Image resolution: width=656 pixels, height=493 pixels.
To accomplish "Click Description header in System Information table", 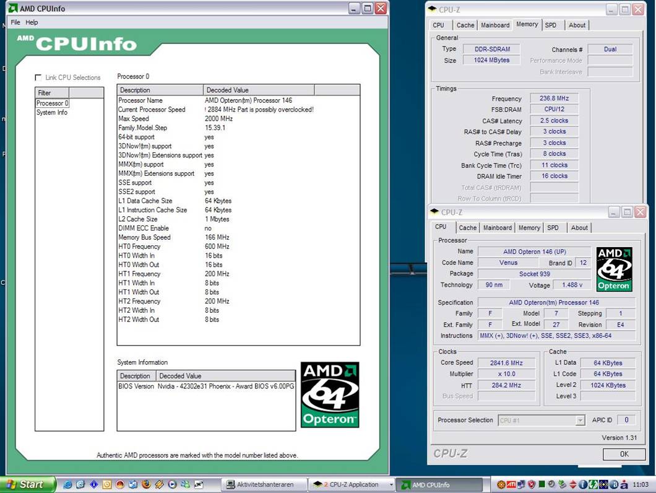I will [136, 376].
